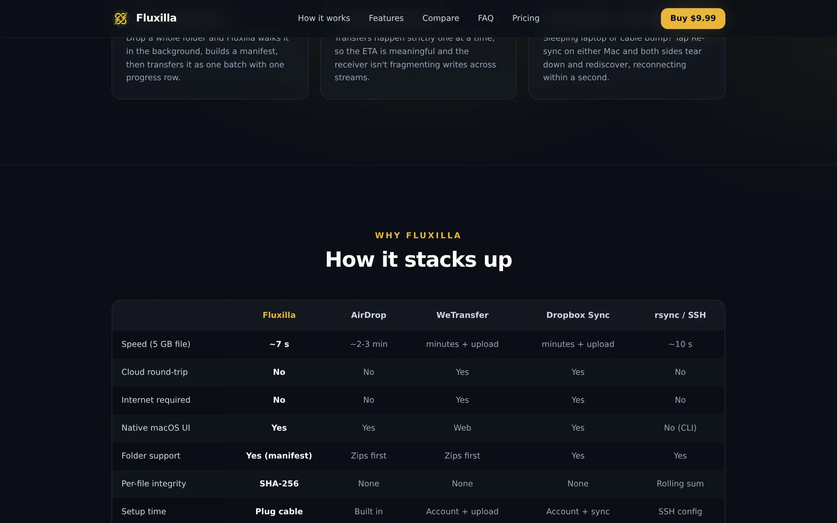The image size is (837, 523).
Task: Click rsync's Yes in Folder support row
Action: click(x=680, y=456)
